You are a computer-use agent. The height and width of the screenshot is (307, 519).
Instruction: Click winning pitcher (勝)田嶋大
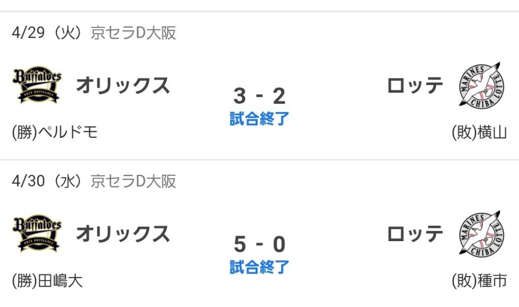pos(48,281)
